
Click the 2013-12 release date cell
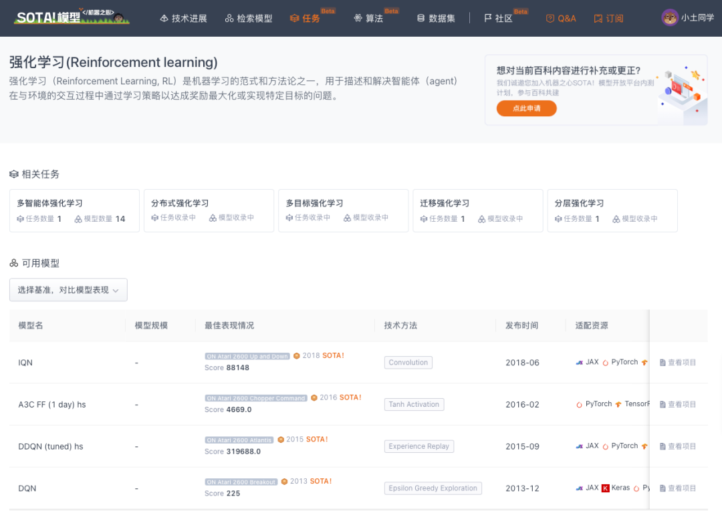[522, 488]
